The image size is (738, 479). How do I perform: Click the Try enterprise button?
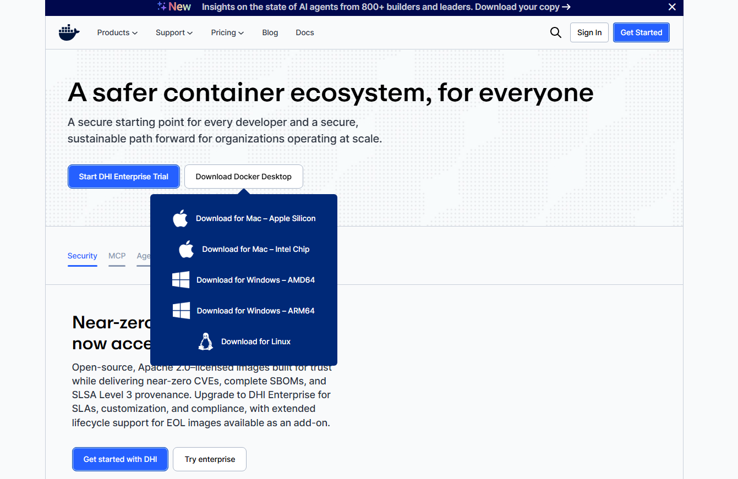pyautogui.click(x=210, y=459)
